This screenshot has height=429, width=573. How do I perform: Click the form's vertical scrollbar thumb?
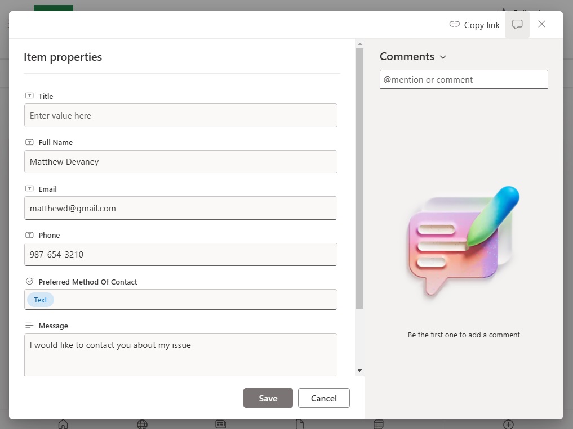[359, 178]
